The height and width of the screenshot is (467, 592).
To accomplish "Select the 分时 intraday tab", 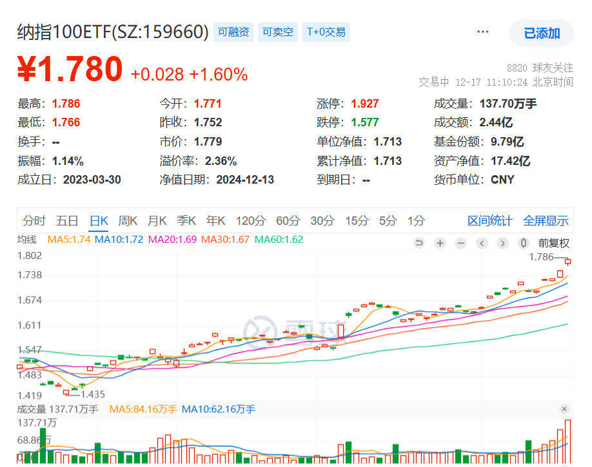I will [x=35, y=220].
